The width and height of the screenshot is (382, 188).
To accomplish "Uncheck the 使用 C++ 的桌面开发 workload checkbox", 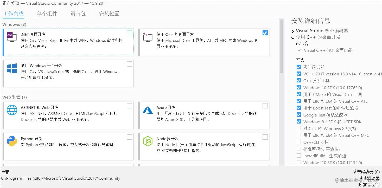I will click(x=265, y=33).
